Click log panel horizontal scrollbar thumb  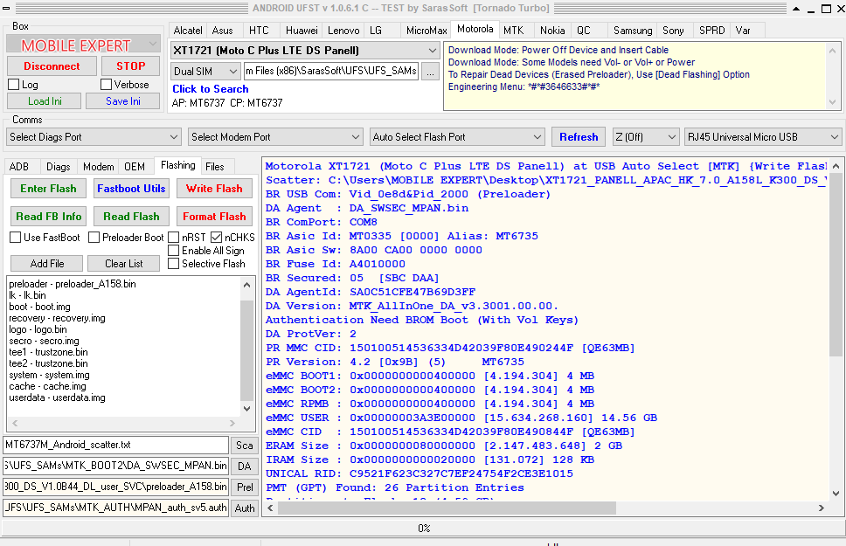447,508
